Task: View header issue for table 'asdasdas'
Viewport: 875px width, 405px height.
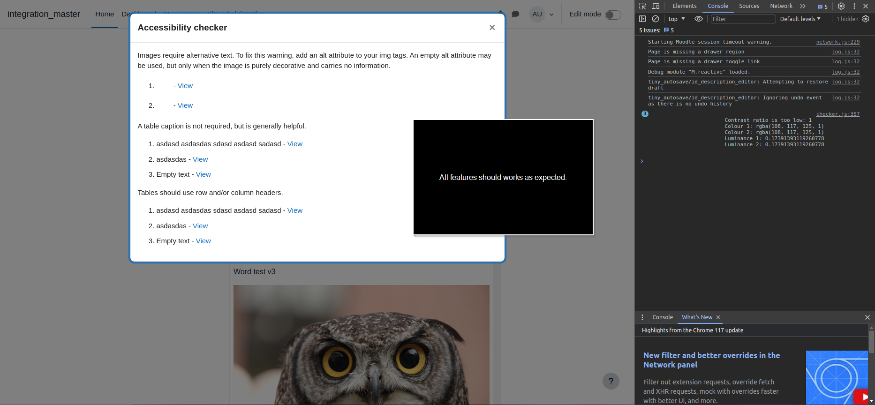Action: click(200, 226)
